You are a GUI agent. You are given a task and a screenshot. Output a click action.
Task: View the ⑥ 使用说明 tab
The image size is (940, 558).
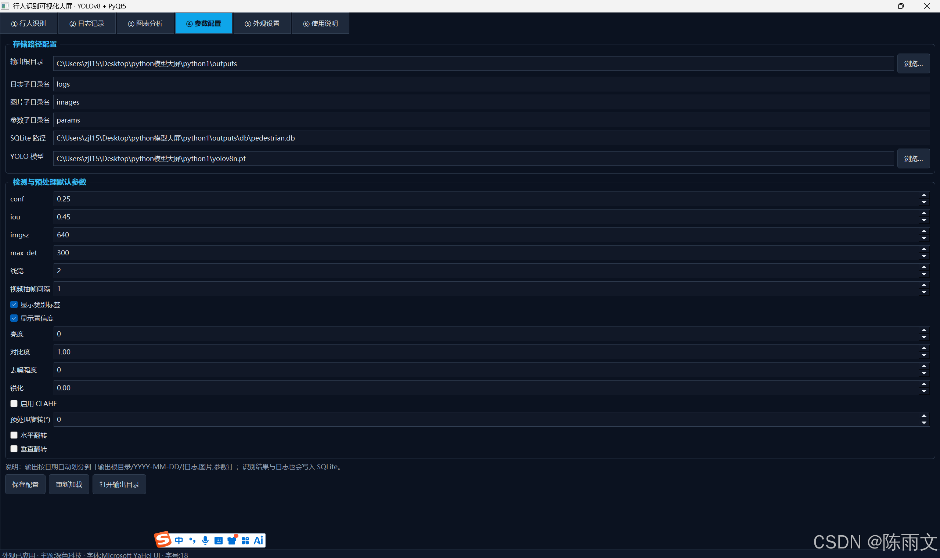click(320, 23)
